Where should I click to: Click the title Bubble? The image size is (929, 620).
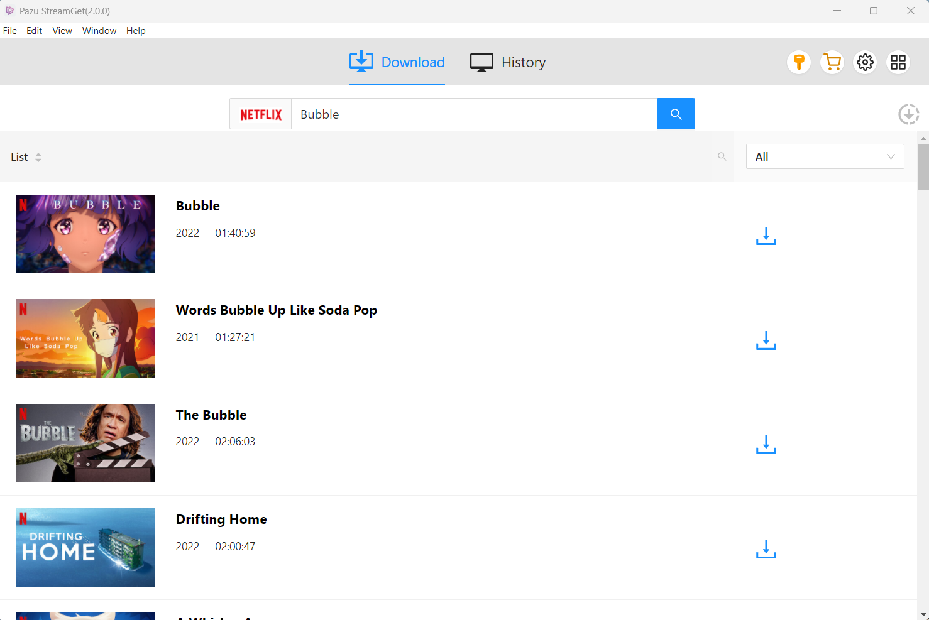(198, 206)
